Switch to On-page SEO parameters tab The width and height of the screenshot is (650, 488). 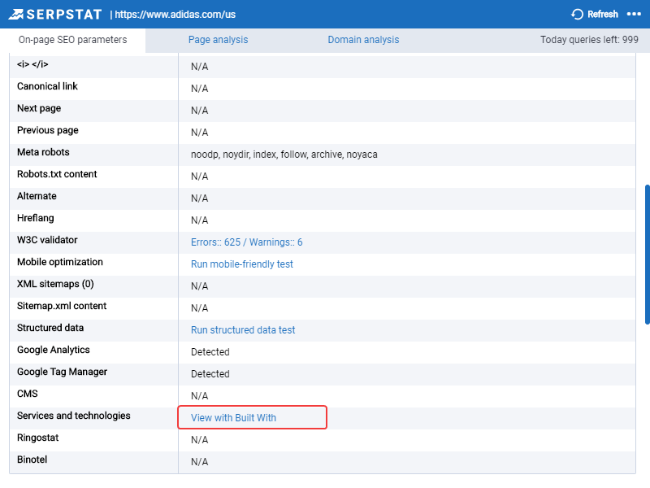[x=73, y=40]
